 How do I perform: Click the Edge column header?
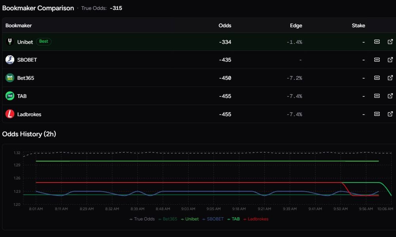296,25
